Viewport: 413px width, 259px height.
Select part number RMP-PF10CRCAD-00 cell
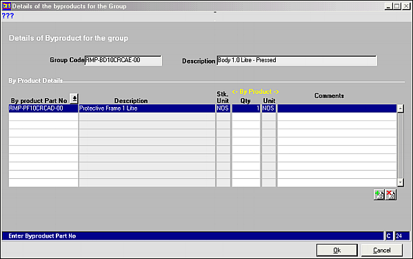pyautogui.click(x=43, y=108)
